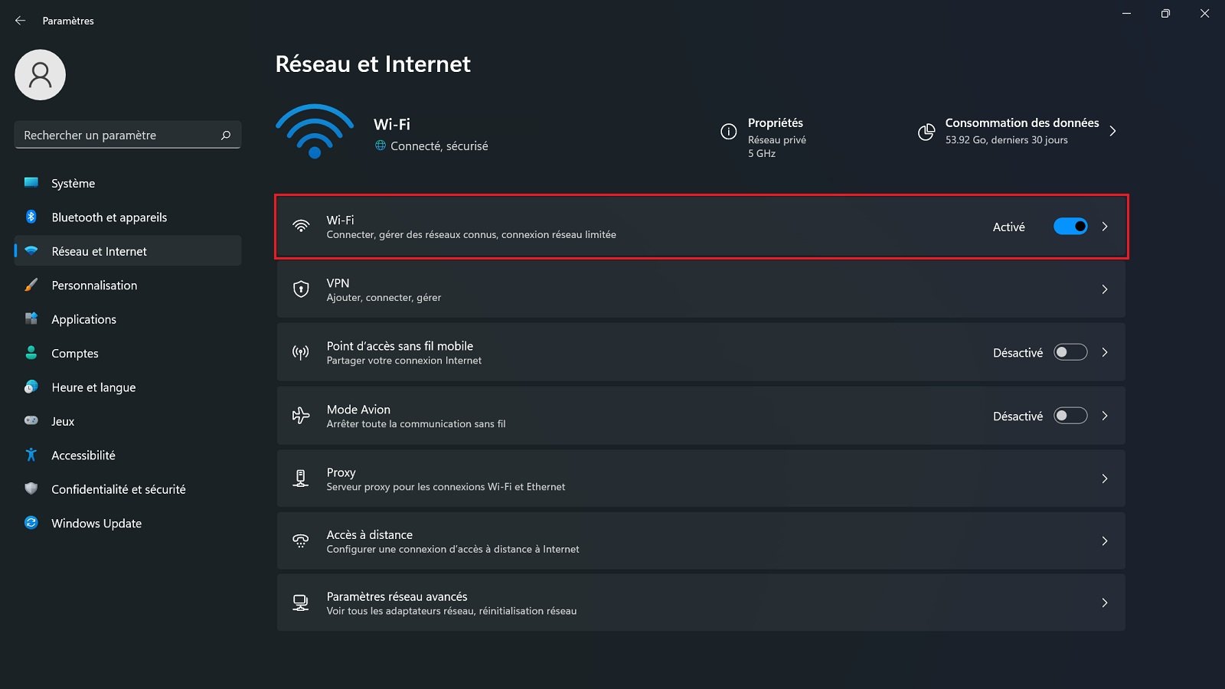This screenshot has width=1225, height=689.
Task: Open the Système settings icon
Action: pos(31,183)
